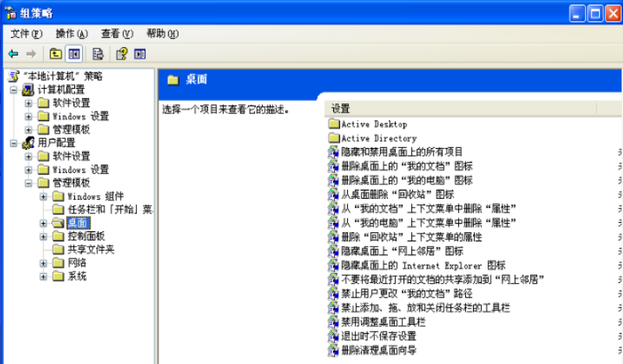Select policy 退出时不保存设置
The image size is (623, 364).
378,336
